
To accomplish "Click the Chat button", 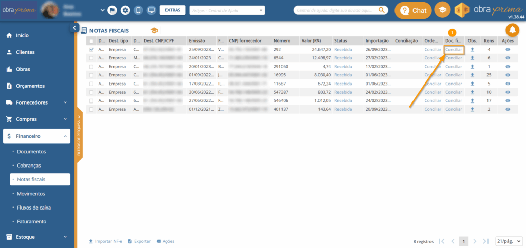I will tap(413, 10).
